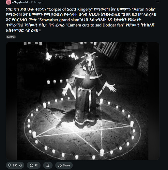168x170 pixels.
Task: Click "Schwarber grand slam" text in title
Action: pyautogui.click(x=60, y=20)
